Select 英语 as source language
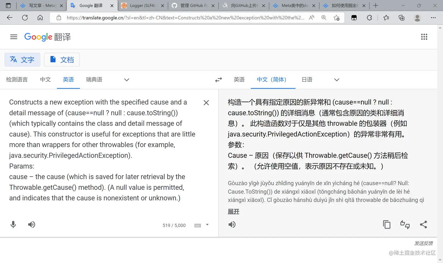 pyautogui.click(x=68, y=80)
